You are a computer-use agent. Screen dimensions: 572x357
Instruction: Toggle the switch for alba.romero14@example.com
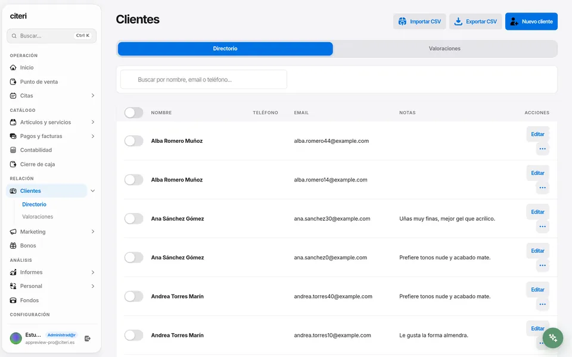point(134,180)
